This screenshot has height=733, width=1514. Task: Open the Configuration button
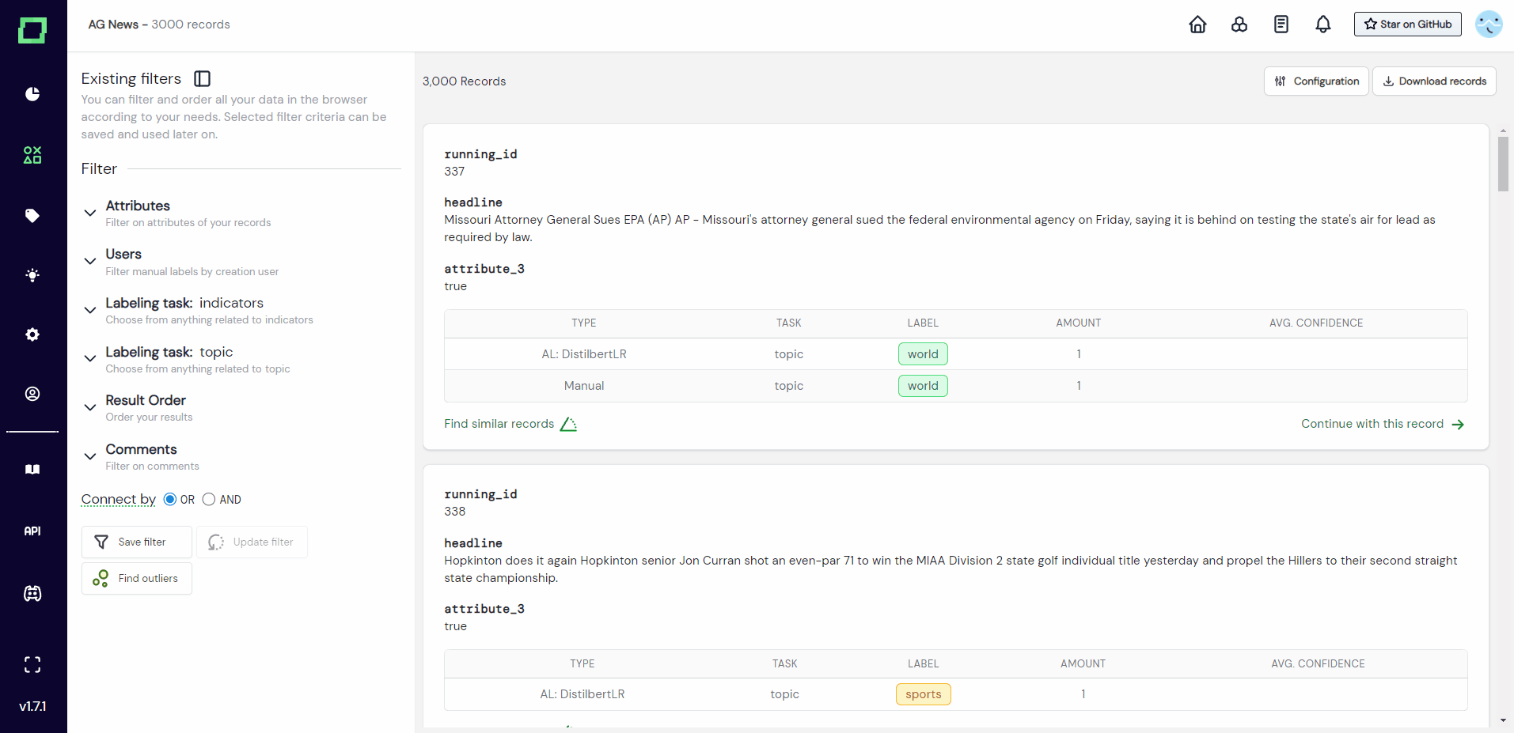(x=1316, y=81)
